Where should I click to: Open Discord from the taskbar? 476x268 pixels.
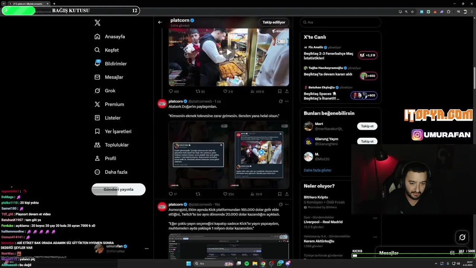[288, 264]
